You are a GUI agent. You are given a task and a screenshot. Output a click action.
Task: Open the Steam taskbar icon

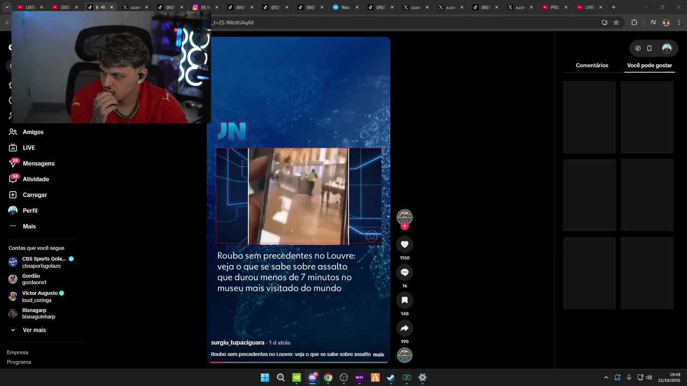point(391,377)
